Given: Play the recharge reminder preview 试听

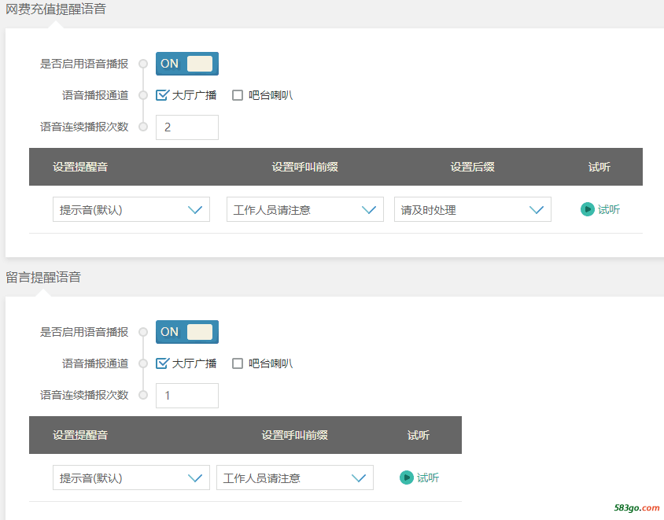Looking at the screenshot, I should [x=600, y=209].
